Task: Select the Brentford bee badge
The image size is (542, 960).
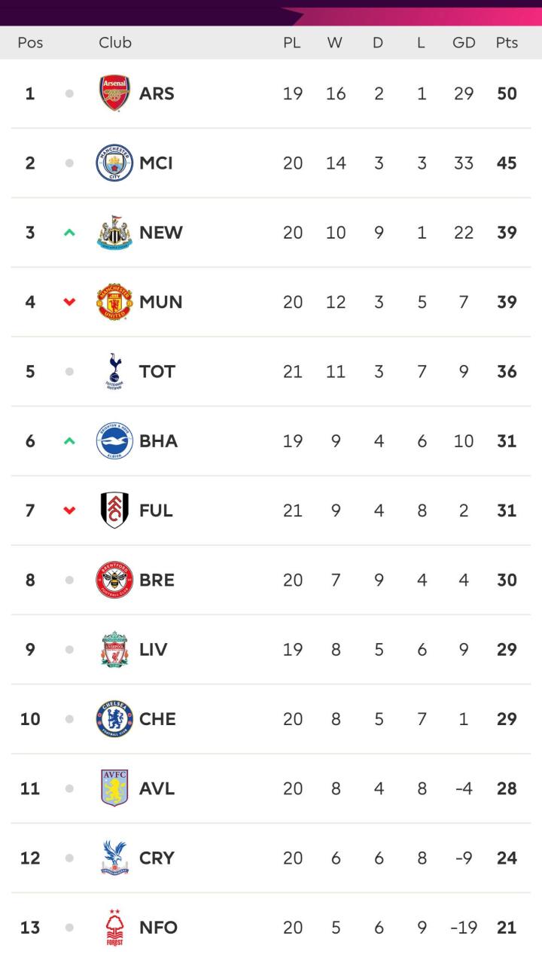Action: click(114, 580)
